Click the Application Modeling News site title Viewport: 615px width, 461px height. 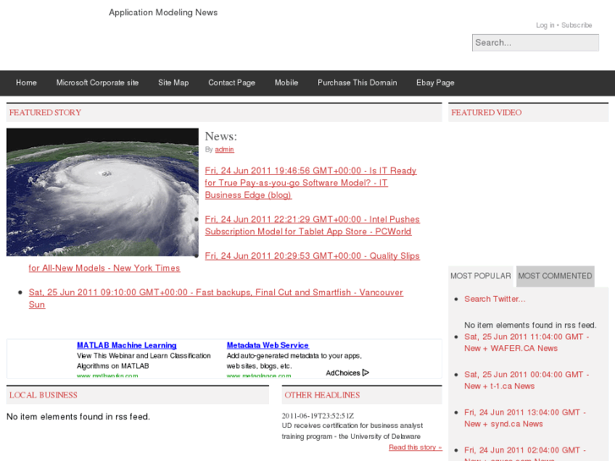tap(163, 13)
